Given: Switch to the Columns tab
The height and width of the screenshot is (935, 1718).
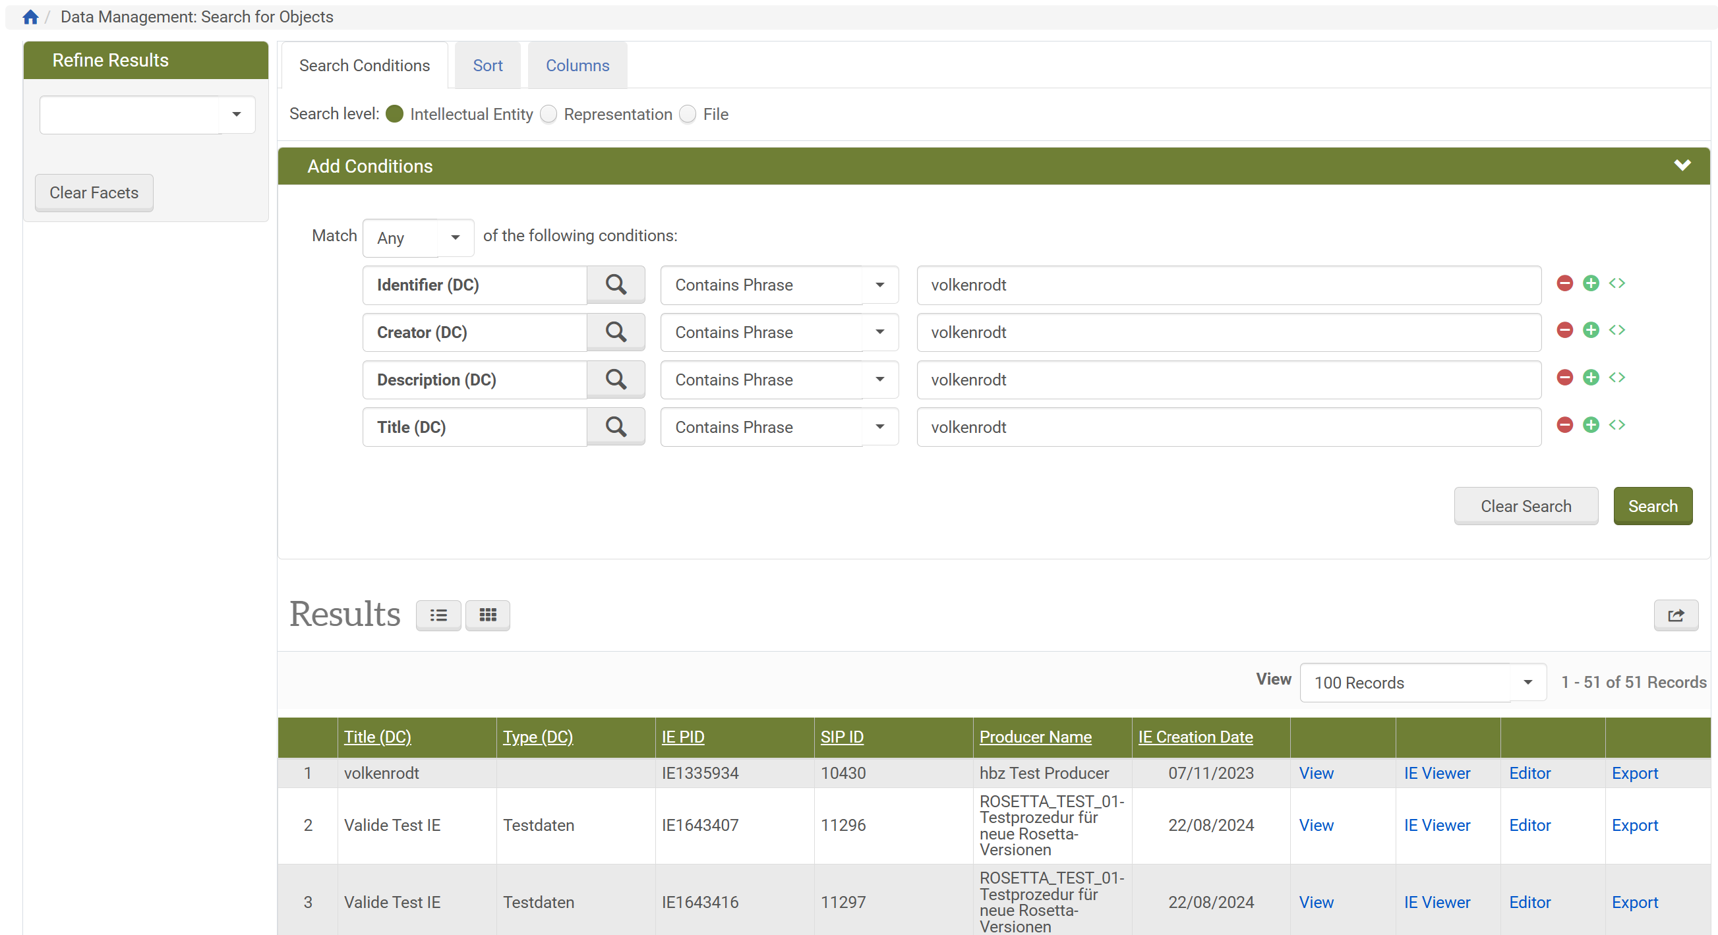Looking at the screenshot, I should point(577,65).
